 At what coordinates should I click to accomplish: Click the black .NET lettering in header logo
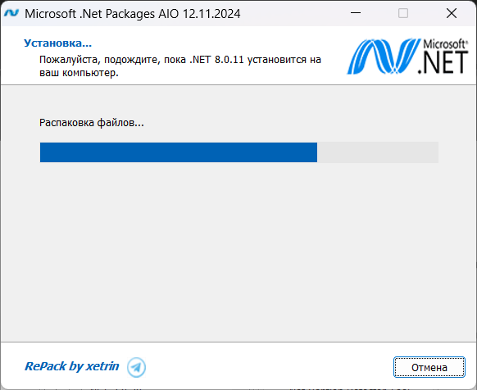coord(443,62)
